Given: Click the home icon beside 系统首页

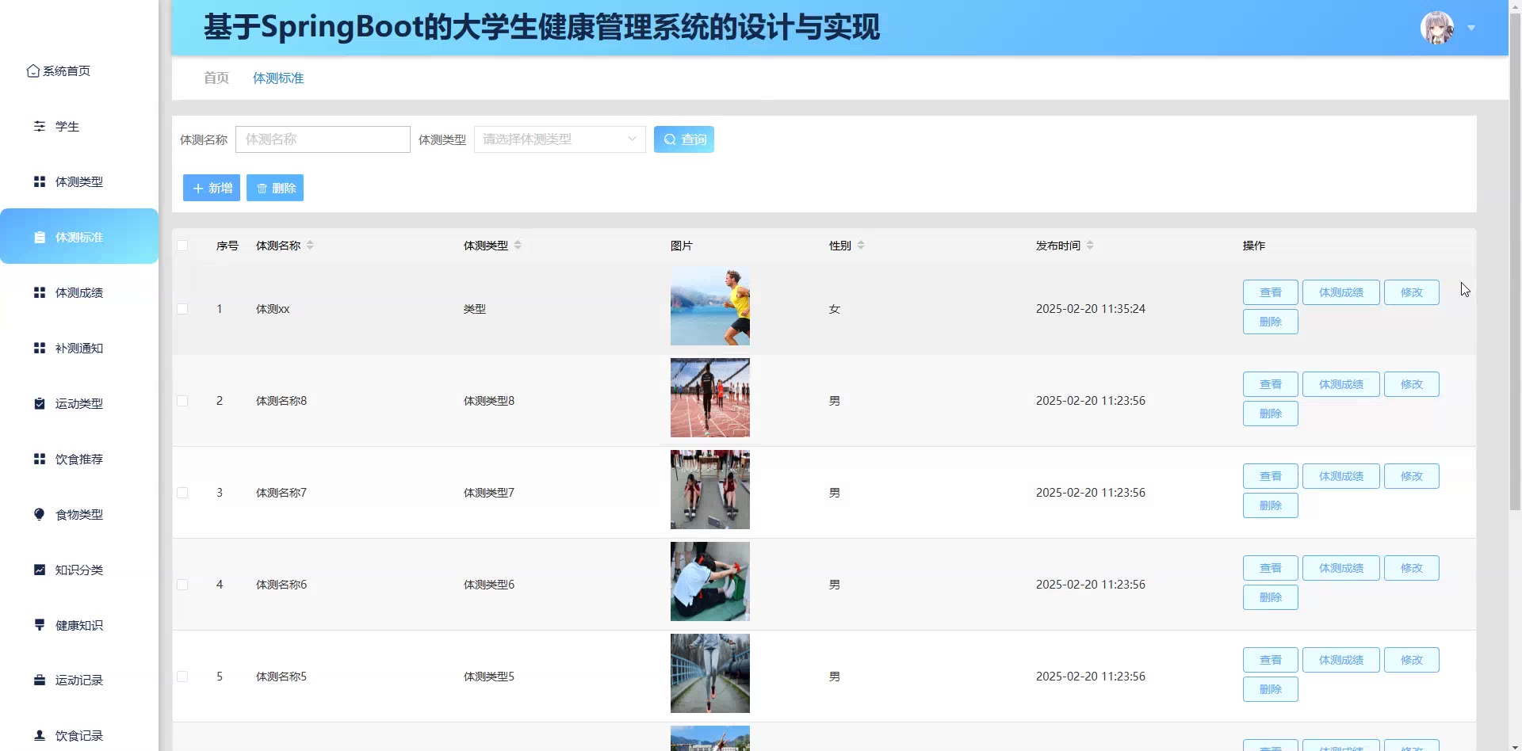Looking at the screenshot, I should [33, 71].
